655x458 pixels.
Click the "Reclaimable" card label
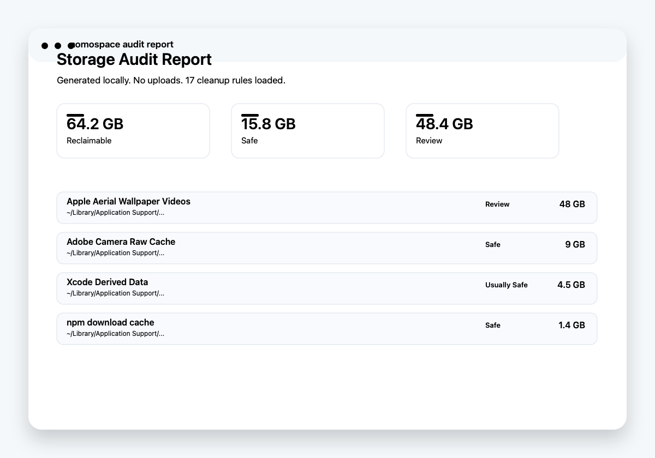[89, 141]
